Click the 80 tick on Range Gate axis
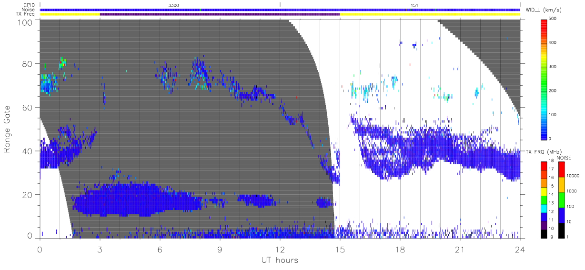 click(28, 63)
